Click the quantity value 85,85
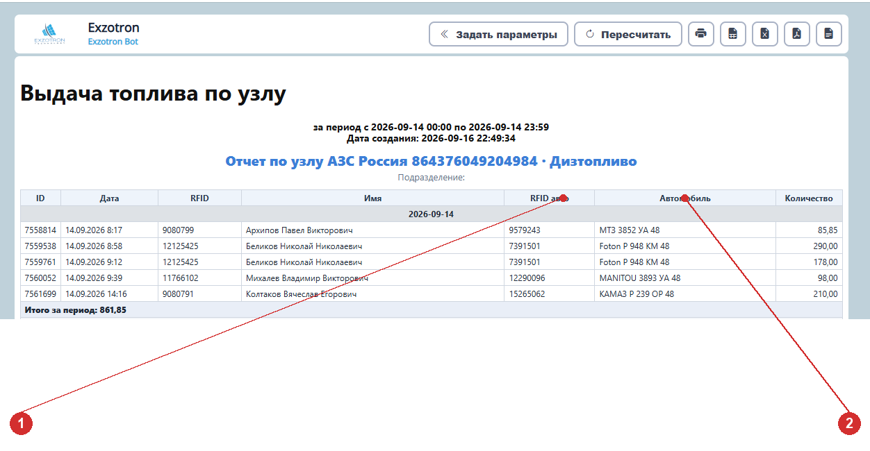The height and width of the screenshot is (451, 870). point(827,230)
